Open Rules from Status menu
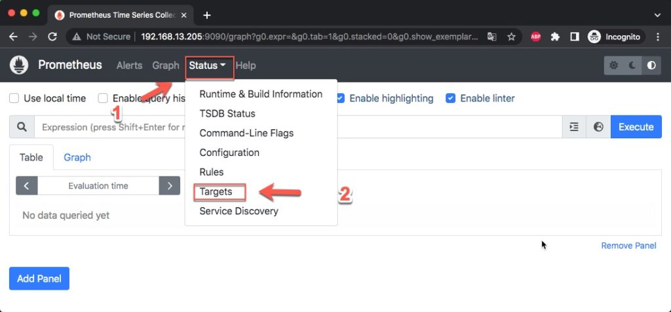Image resolution: width=671 pixels, height=312 pixels. tap(261, 172)
